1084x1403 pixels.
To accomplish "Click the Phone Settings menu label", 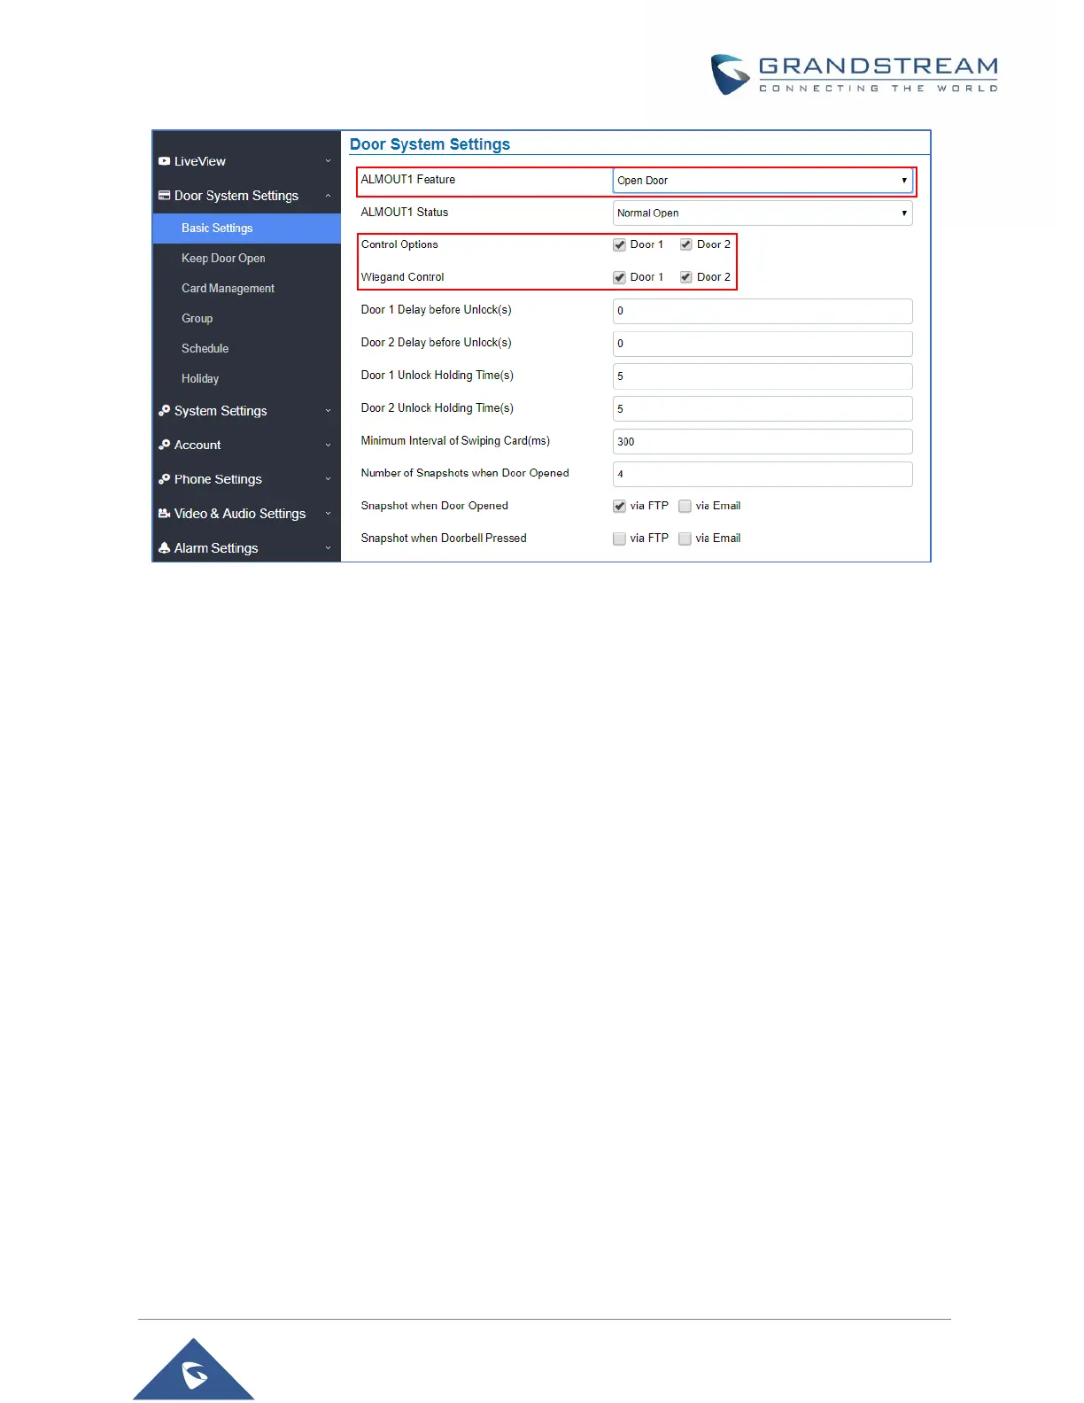I will pos(218,479).
